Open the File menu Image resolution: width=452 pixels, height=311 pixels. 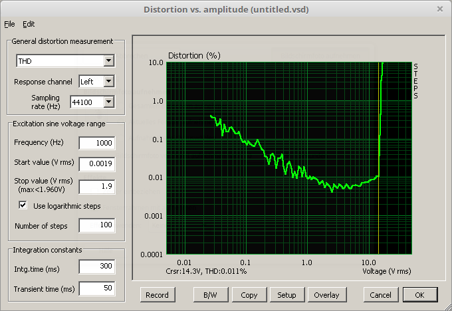pos(9,24)
